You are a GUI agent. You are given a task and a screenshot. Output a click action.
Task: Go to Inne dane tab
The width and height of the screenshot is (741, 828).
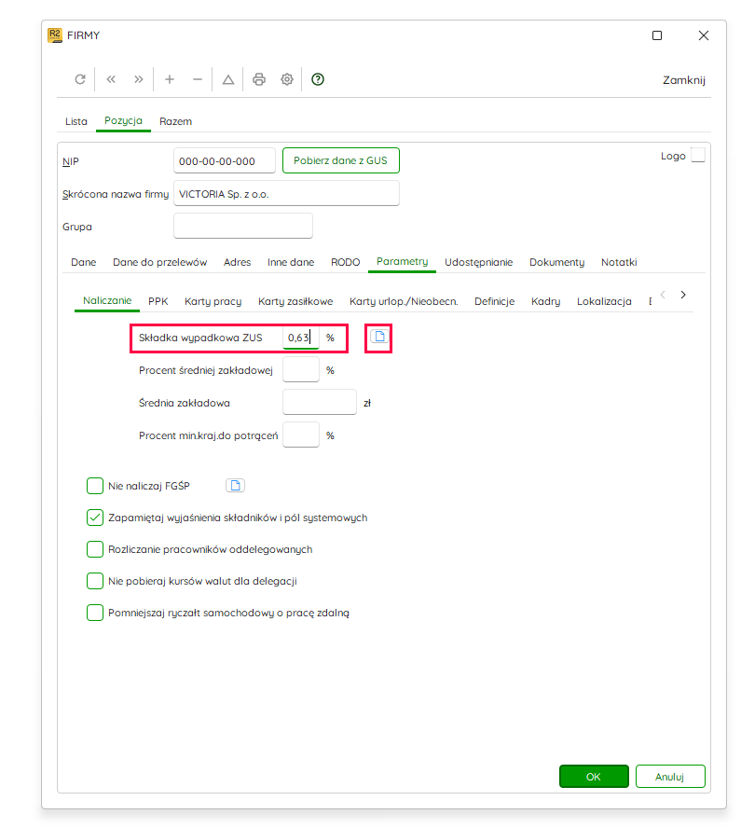pos(291,262)
